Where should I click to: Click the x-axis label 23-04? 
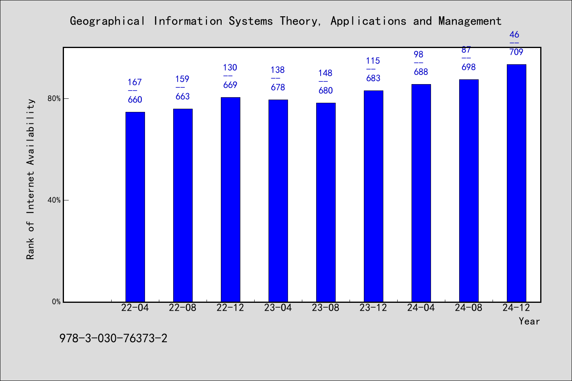278,308
